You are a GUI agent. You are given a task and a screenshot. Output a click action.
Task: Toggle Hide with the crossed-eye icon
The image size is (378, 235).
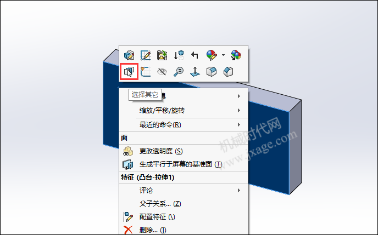pos(162,72)
